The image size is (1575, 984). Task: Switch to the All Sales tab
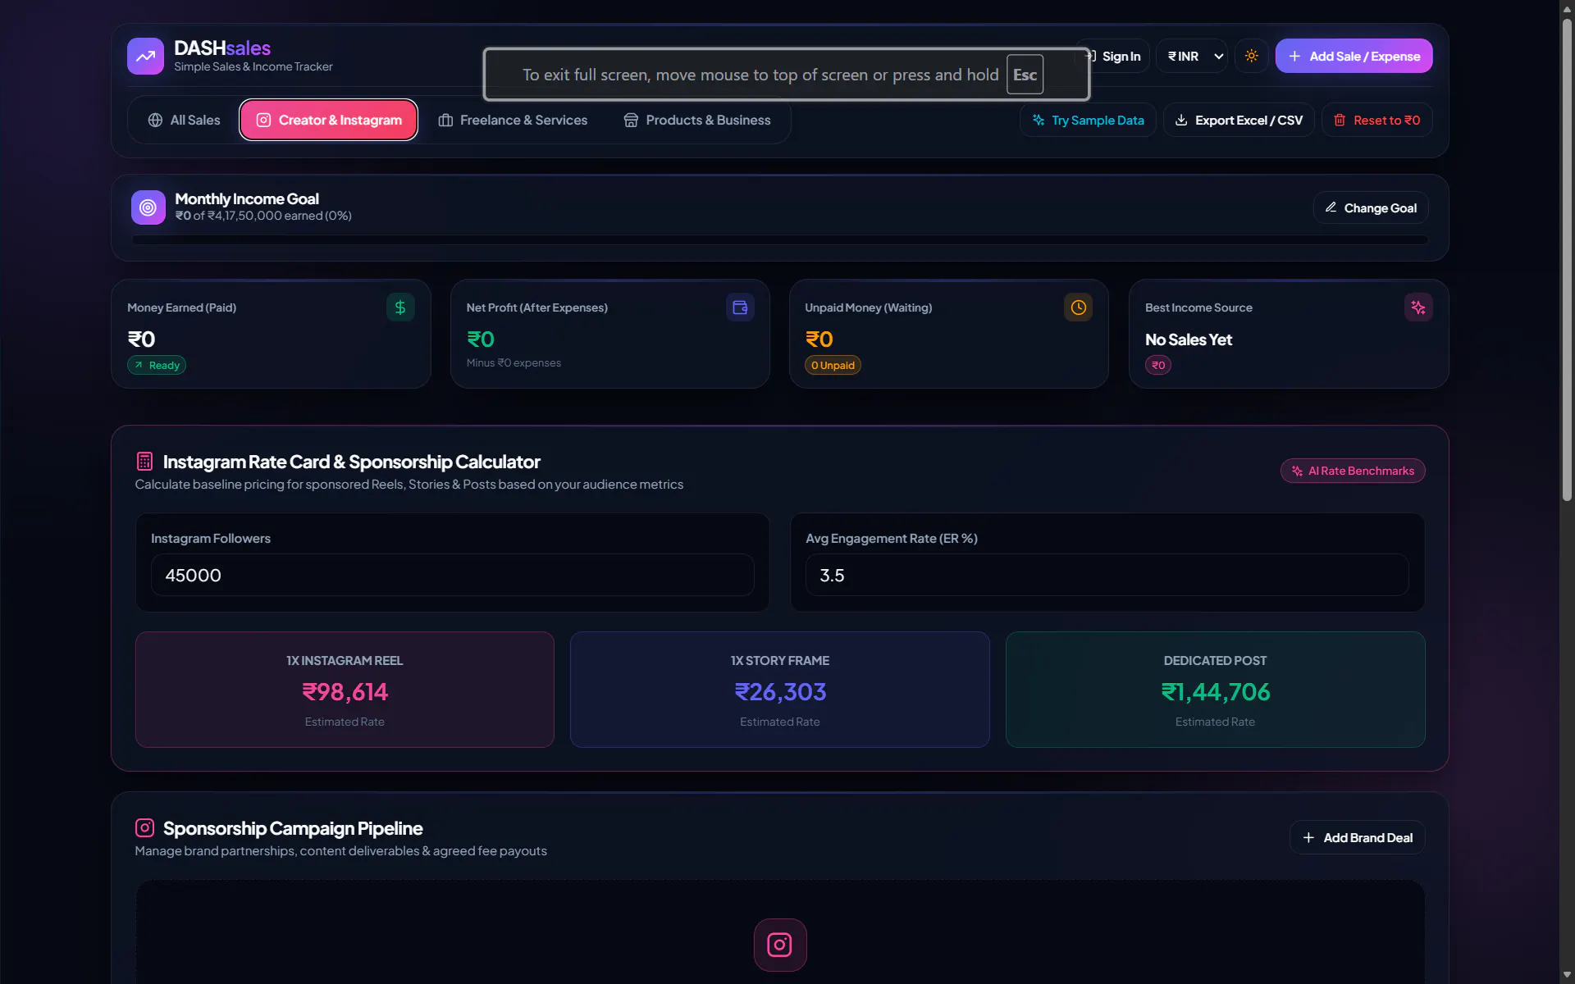pyautogui.click(x=185, y=120)
